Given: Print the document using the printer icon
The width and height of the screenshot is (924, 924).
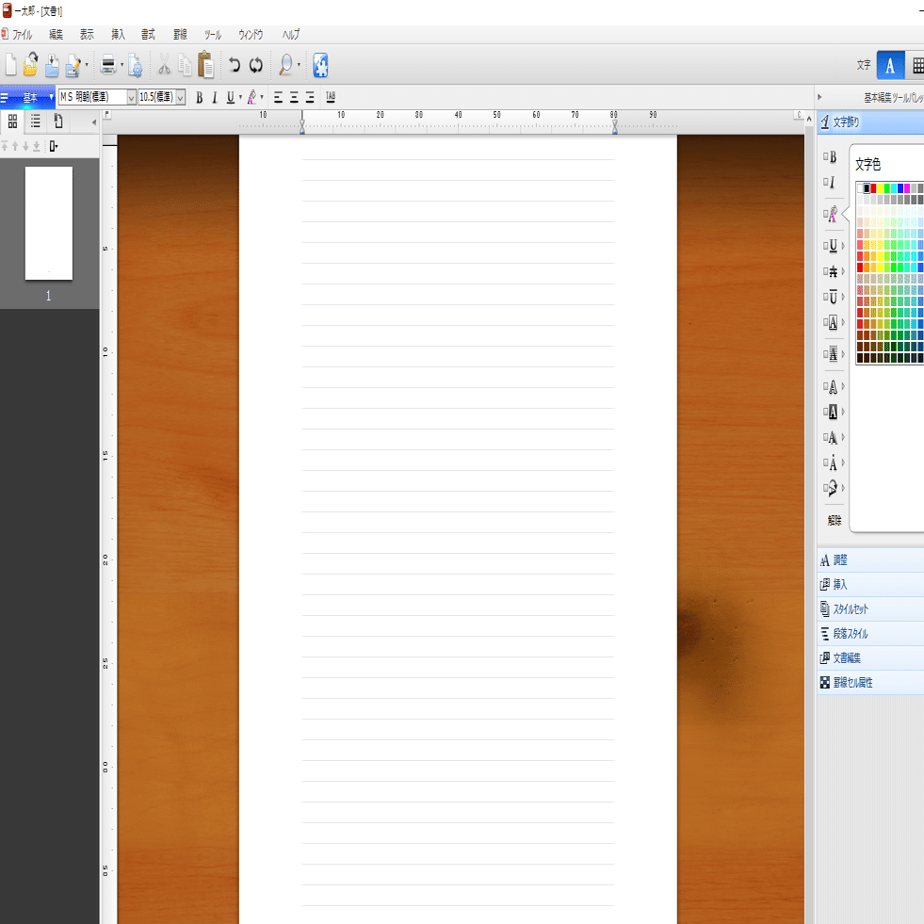Looking at the screenshot, I should [x=107, y=65].
